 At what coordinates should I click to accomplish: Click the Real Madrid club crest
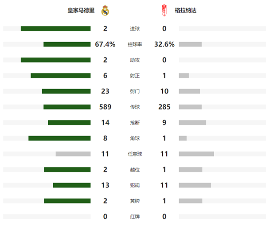click(x=105, y=10)
